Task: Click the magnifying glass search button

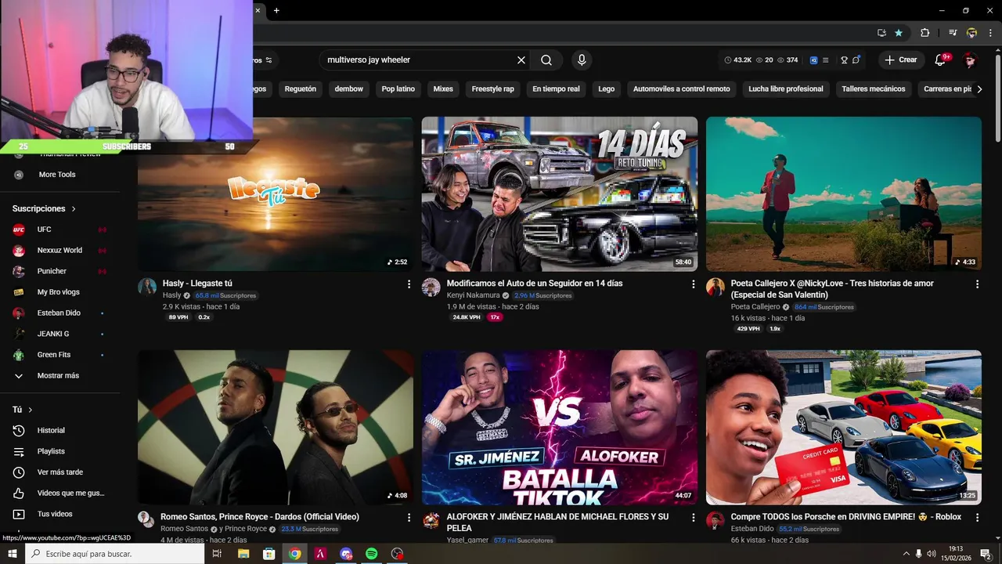Action: (x=546, y=60)
